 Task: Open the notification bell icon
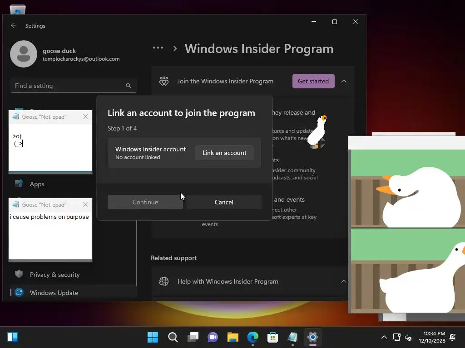(453, 337)
